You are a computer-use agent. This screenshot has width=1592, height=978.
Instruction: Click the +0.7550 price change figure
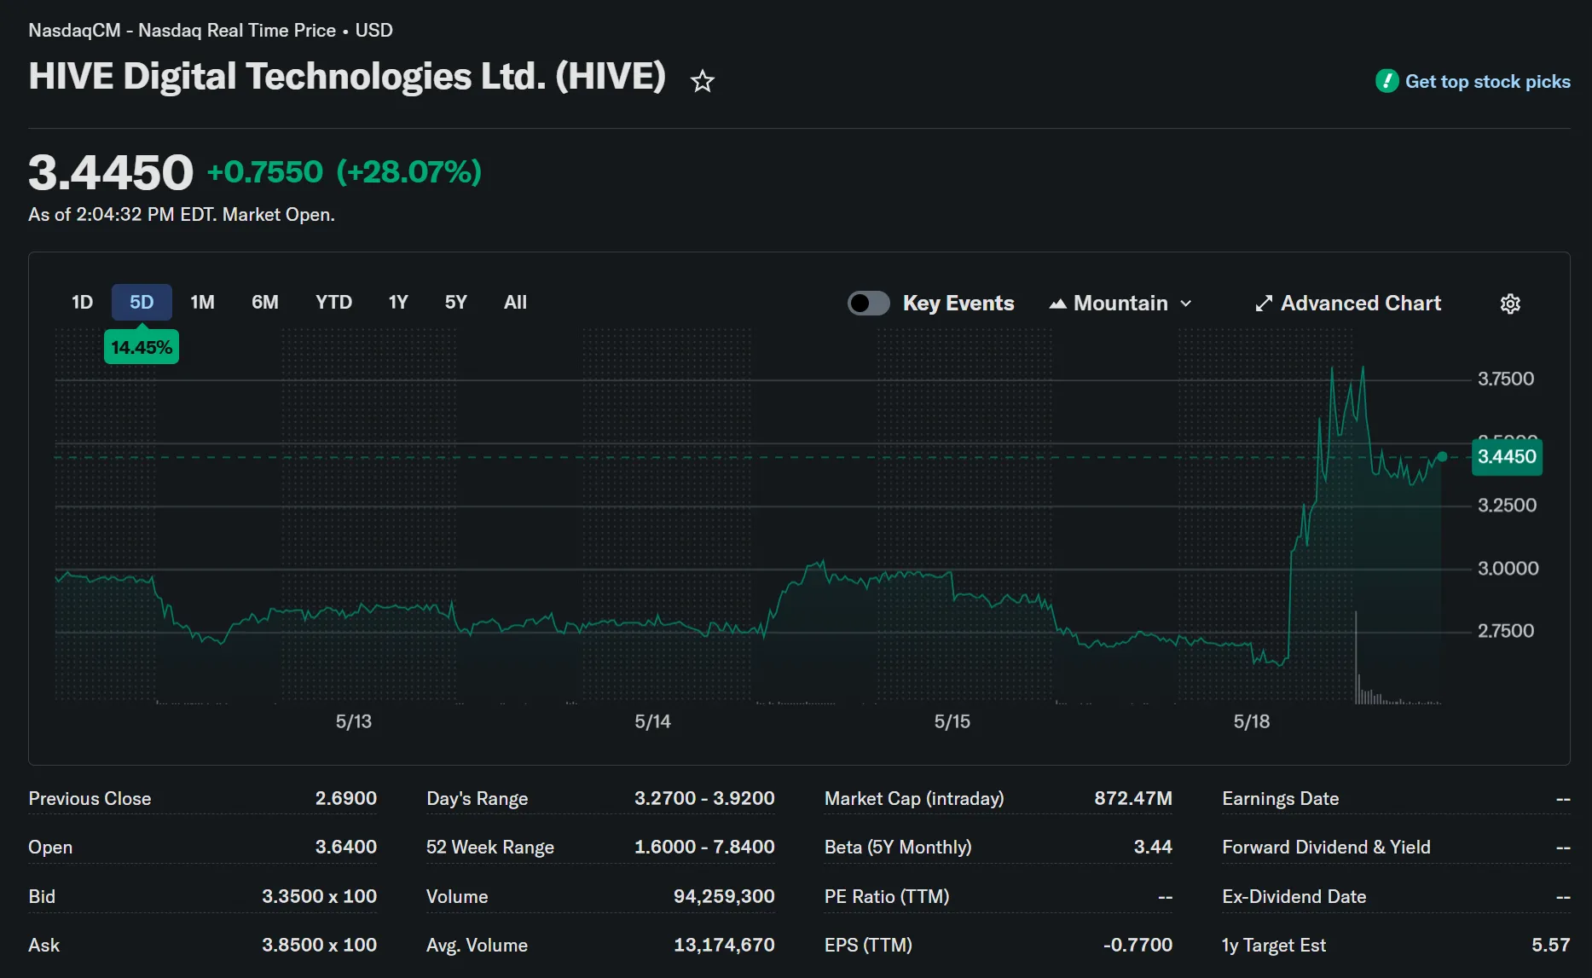(x=265, y=172)
